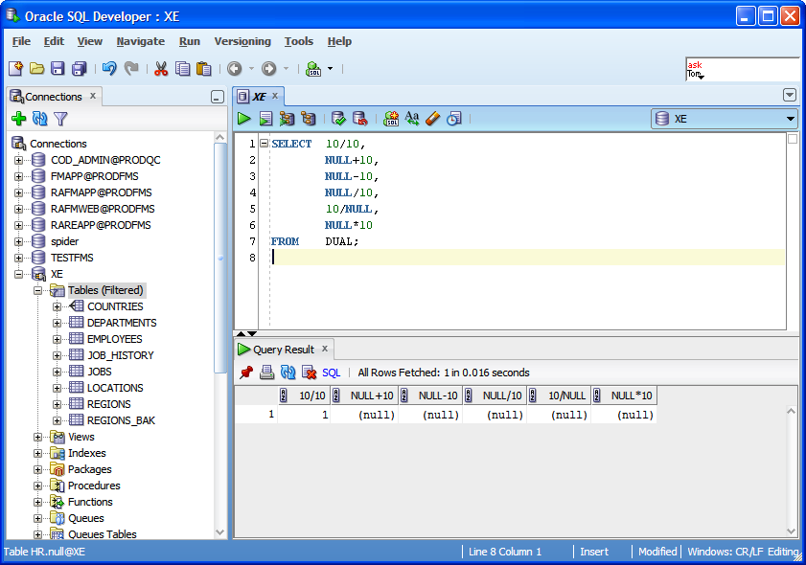Select the Query Result tab

[283, 350]
